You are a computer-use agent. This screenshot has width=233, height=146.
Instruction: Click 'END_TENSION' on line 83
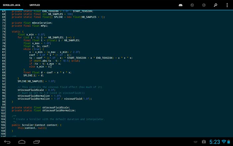(104, 58)
